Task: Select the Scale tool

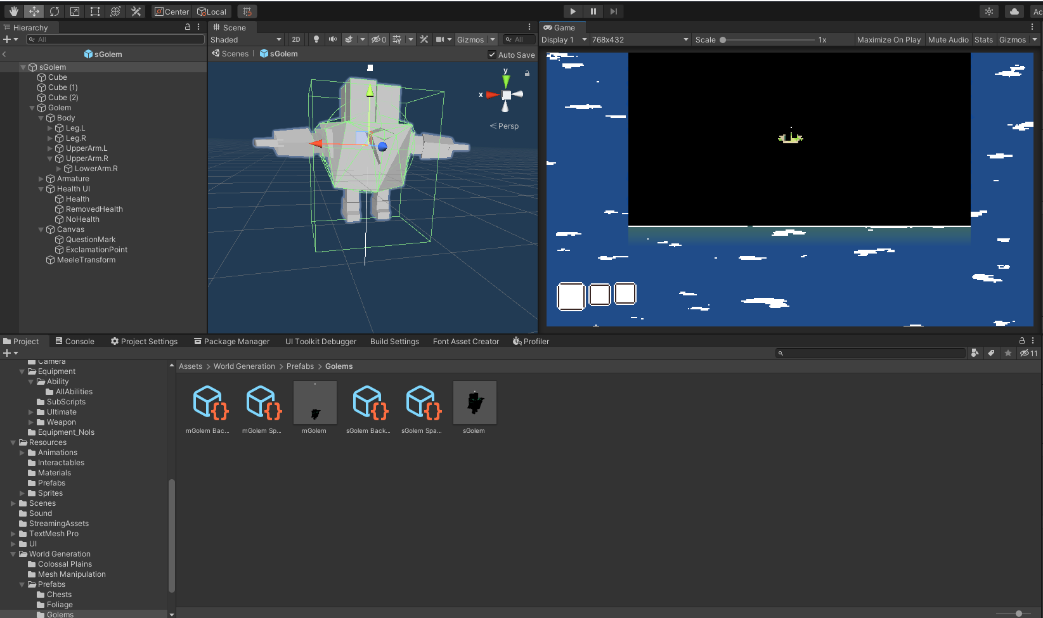Action: pos(74,11)
